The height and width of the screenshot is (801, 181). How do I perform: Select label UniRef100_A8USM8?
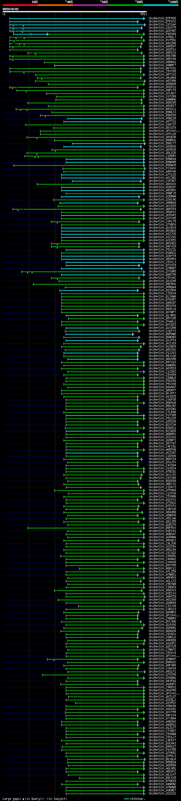click(162, 359)
